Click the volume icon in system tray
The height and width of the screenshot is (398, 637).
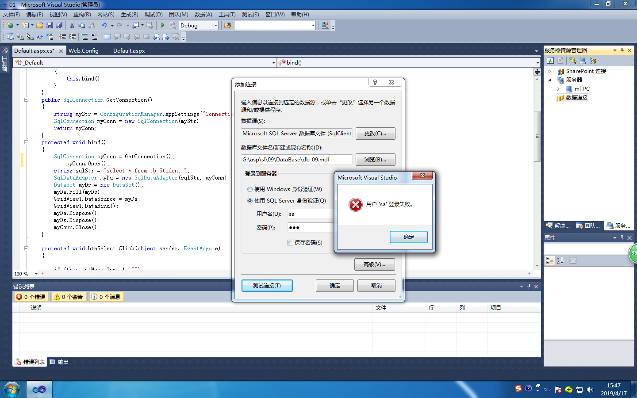pos(590,390)
